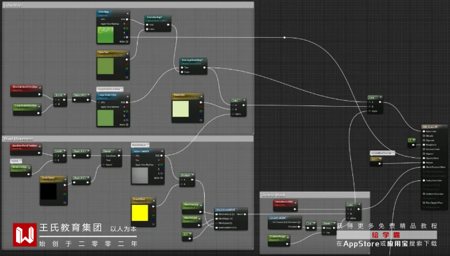Click the Ambient Occlusion pin on result node
Viewport: 450px width, 256px height.
[424, 194]
